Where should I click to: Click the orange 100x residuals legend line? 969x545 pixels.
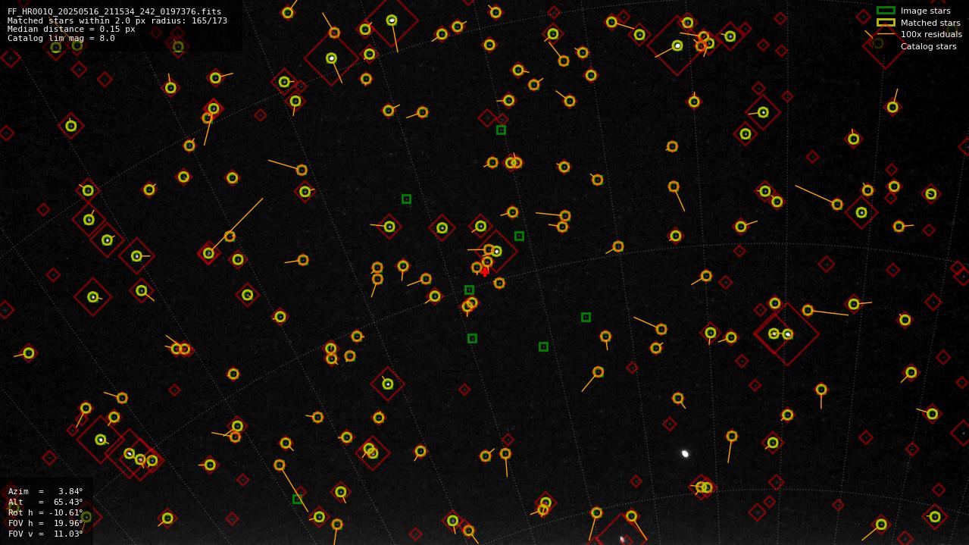point(886,34)
